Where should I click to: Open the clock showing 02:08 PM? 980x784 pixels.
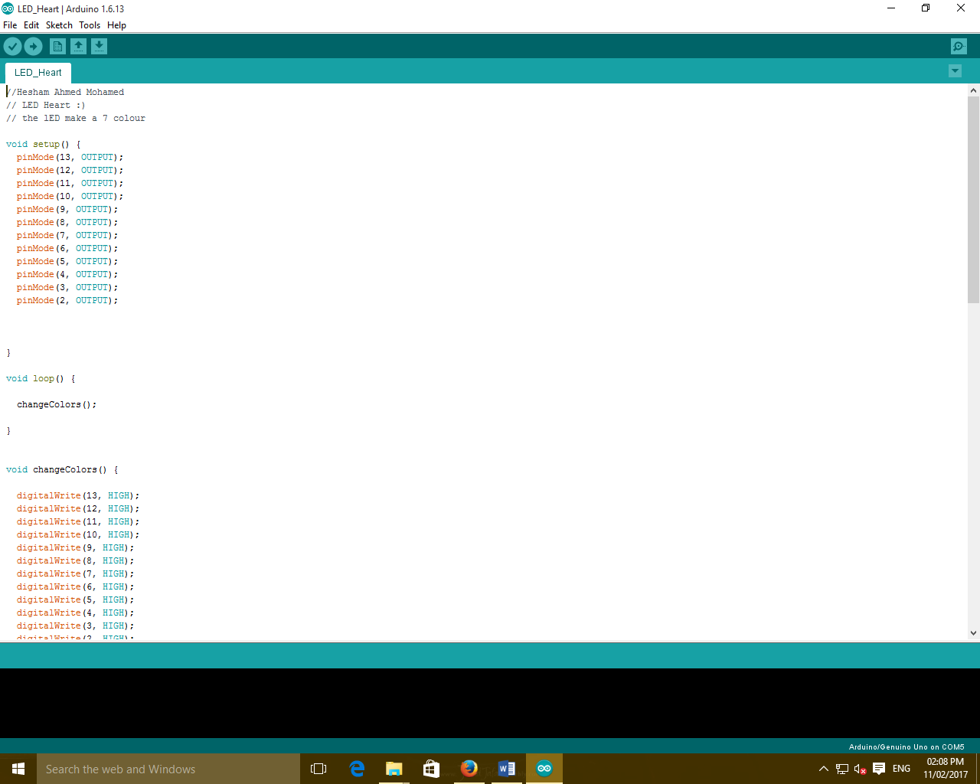(x=946, y=769)
